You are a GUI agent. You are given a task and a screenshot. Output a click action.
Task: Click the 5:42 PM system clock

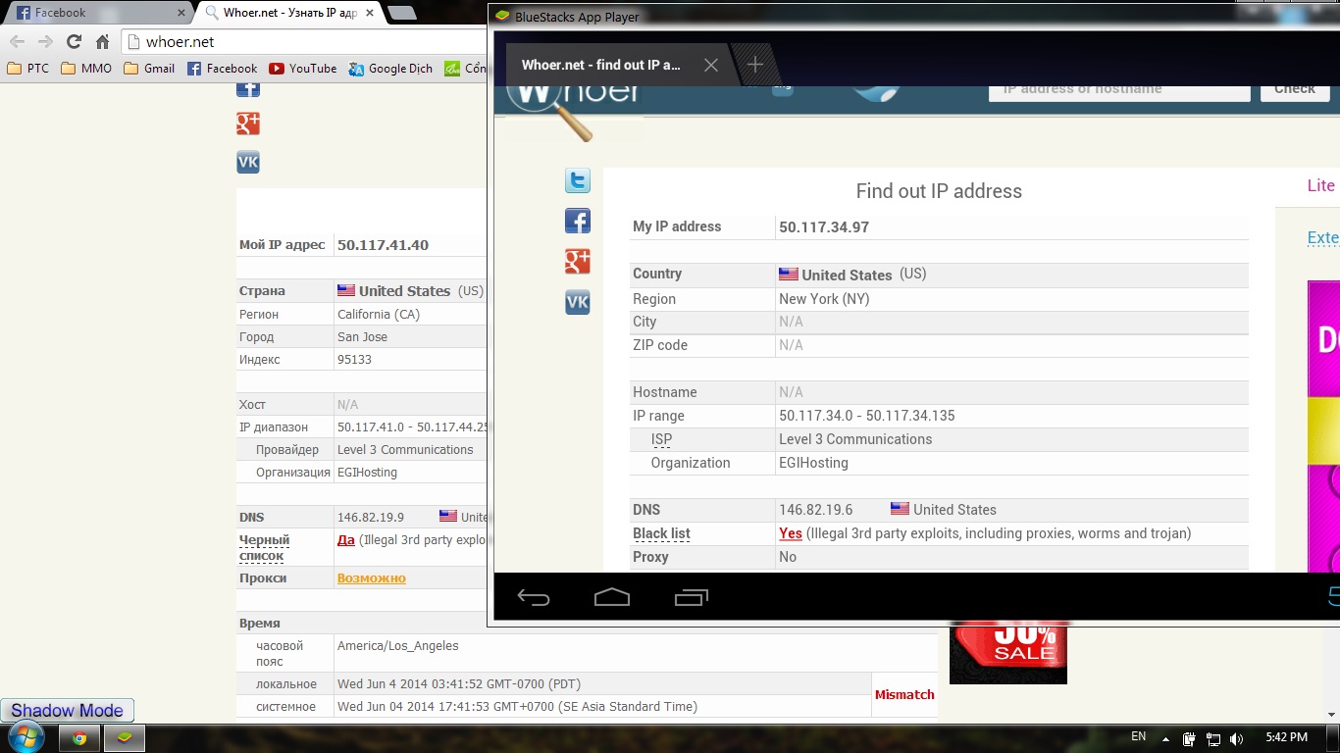point(1285,737)
